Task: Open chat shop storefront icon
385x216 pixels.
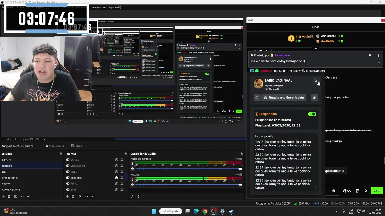Action: click(358, 191)
